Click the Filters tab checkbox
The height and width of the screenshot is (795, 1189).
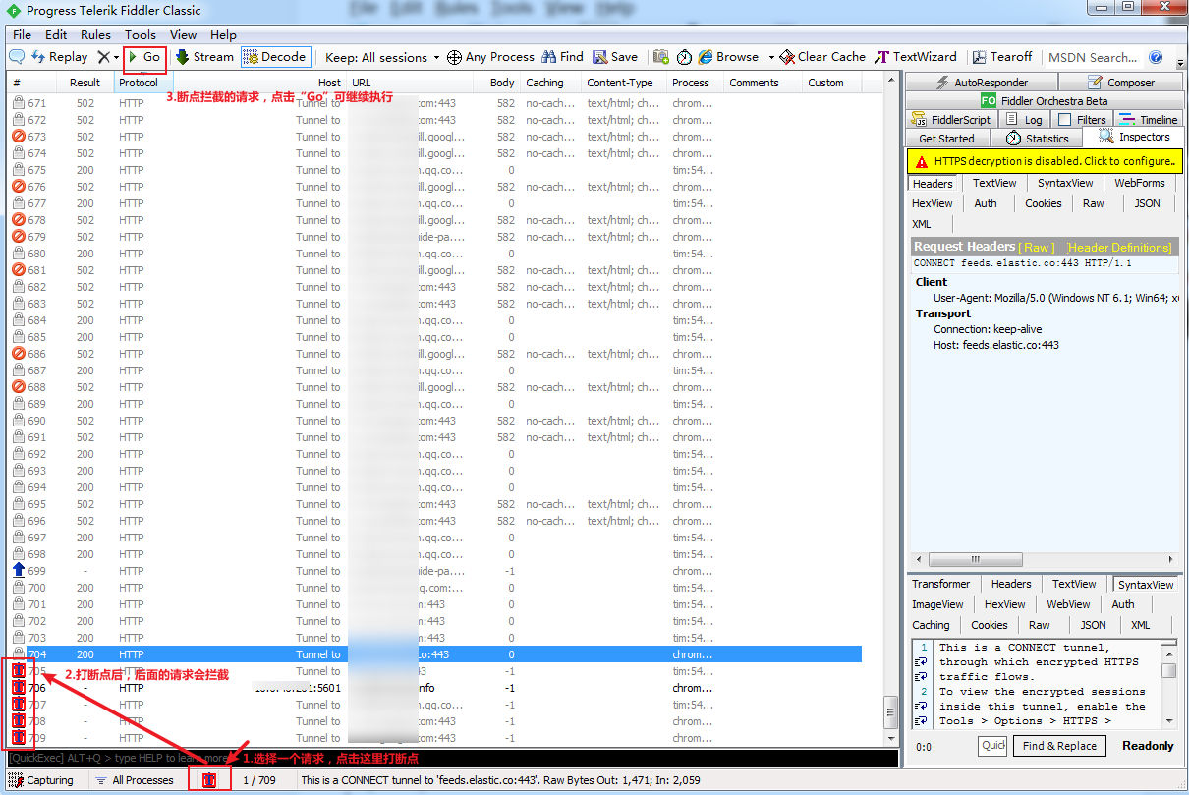[1064, 120]
